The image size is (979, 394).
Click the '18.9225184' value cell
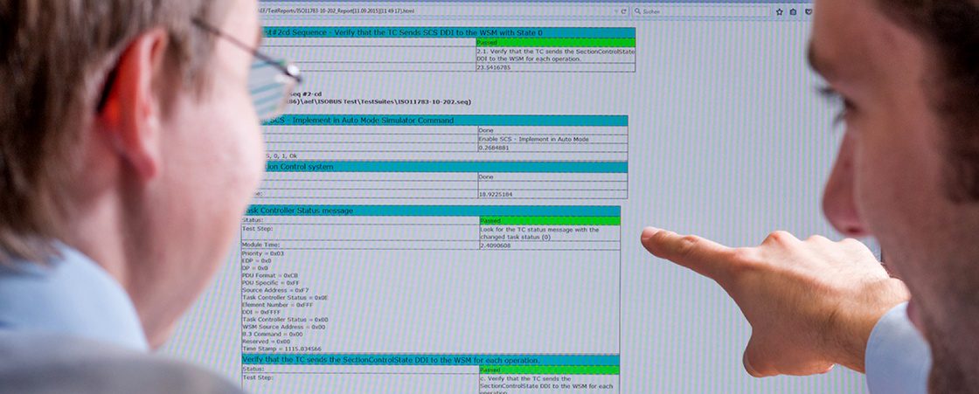552,195
